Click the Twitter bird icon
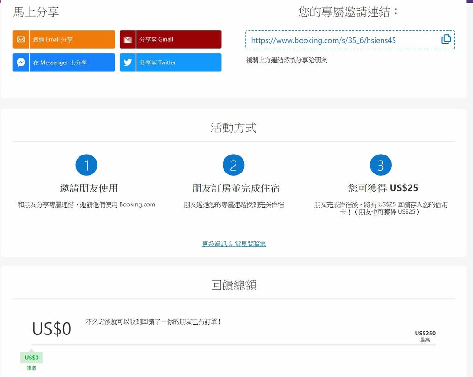Image resolution: width=473 pixels, height=377 pixels. (x=127, y=62)
